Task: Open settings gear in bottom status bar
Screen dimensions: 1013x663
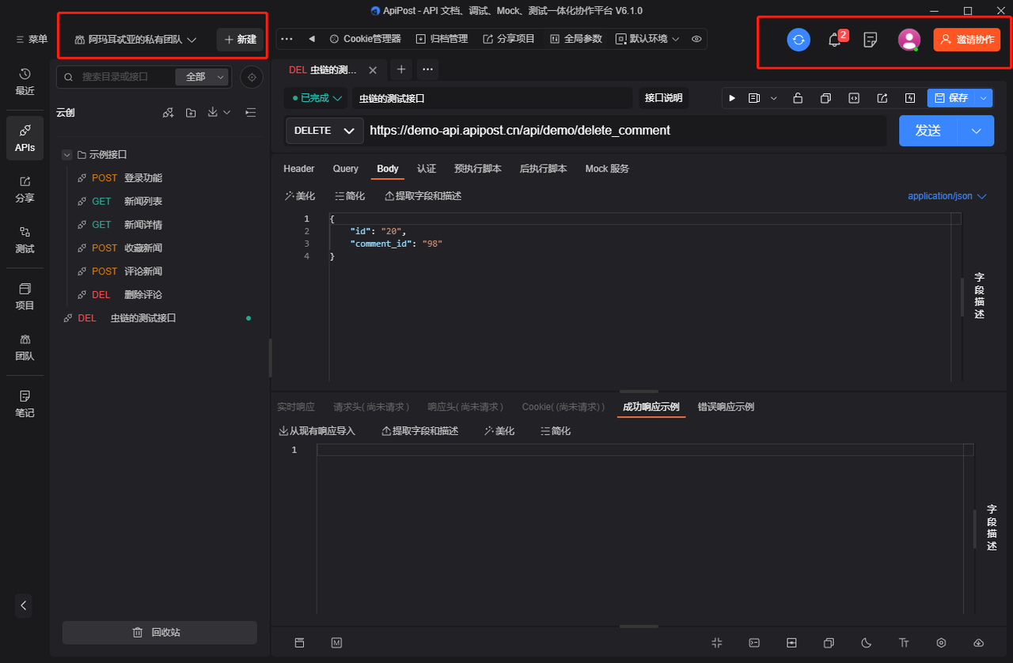Action: [941, 643]
